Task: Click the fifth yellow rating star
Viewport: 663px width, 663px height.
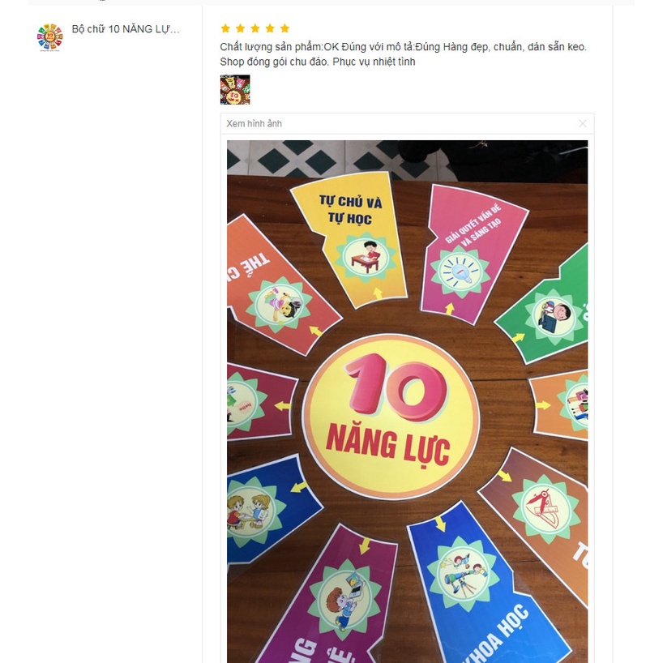Action: coord(284,28)
